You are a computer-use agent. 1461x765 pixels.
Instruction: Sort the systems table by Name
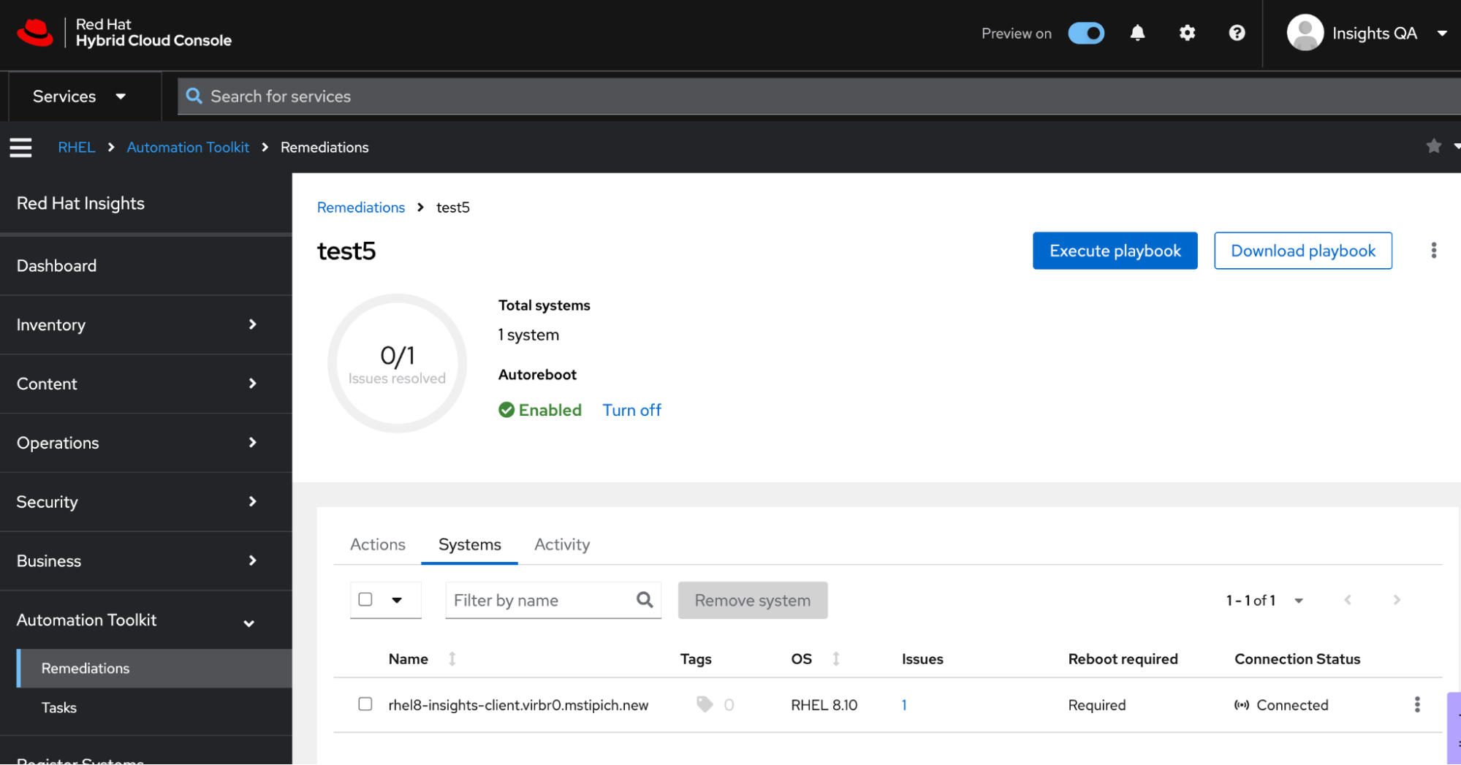click(409, 659)
